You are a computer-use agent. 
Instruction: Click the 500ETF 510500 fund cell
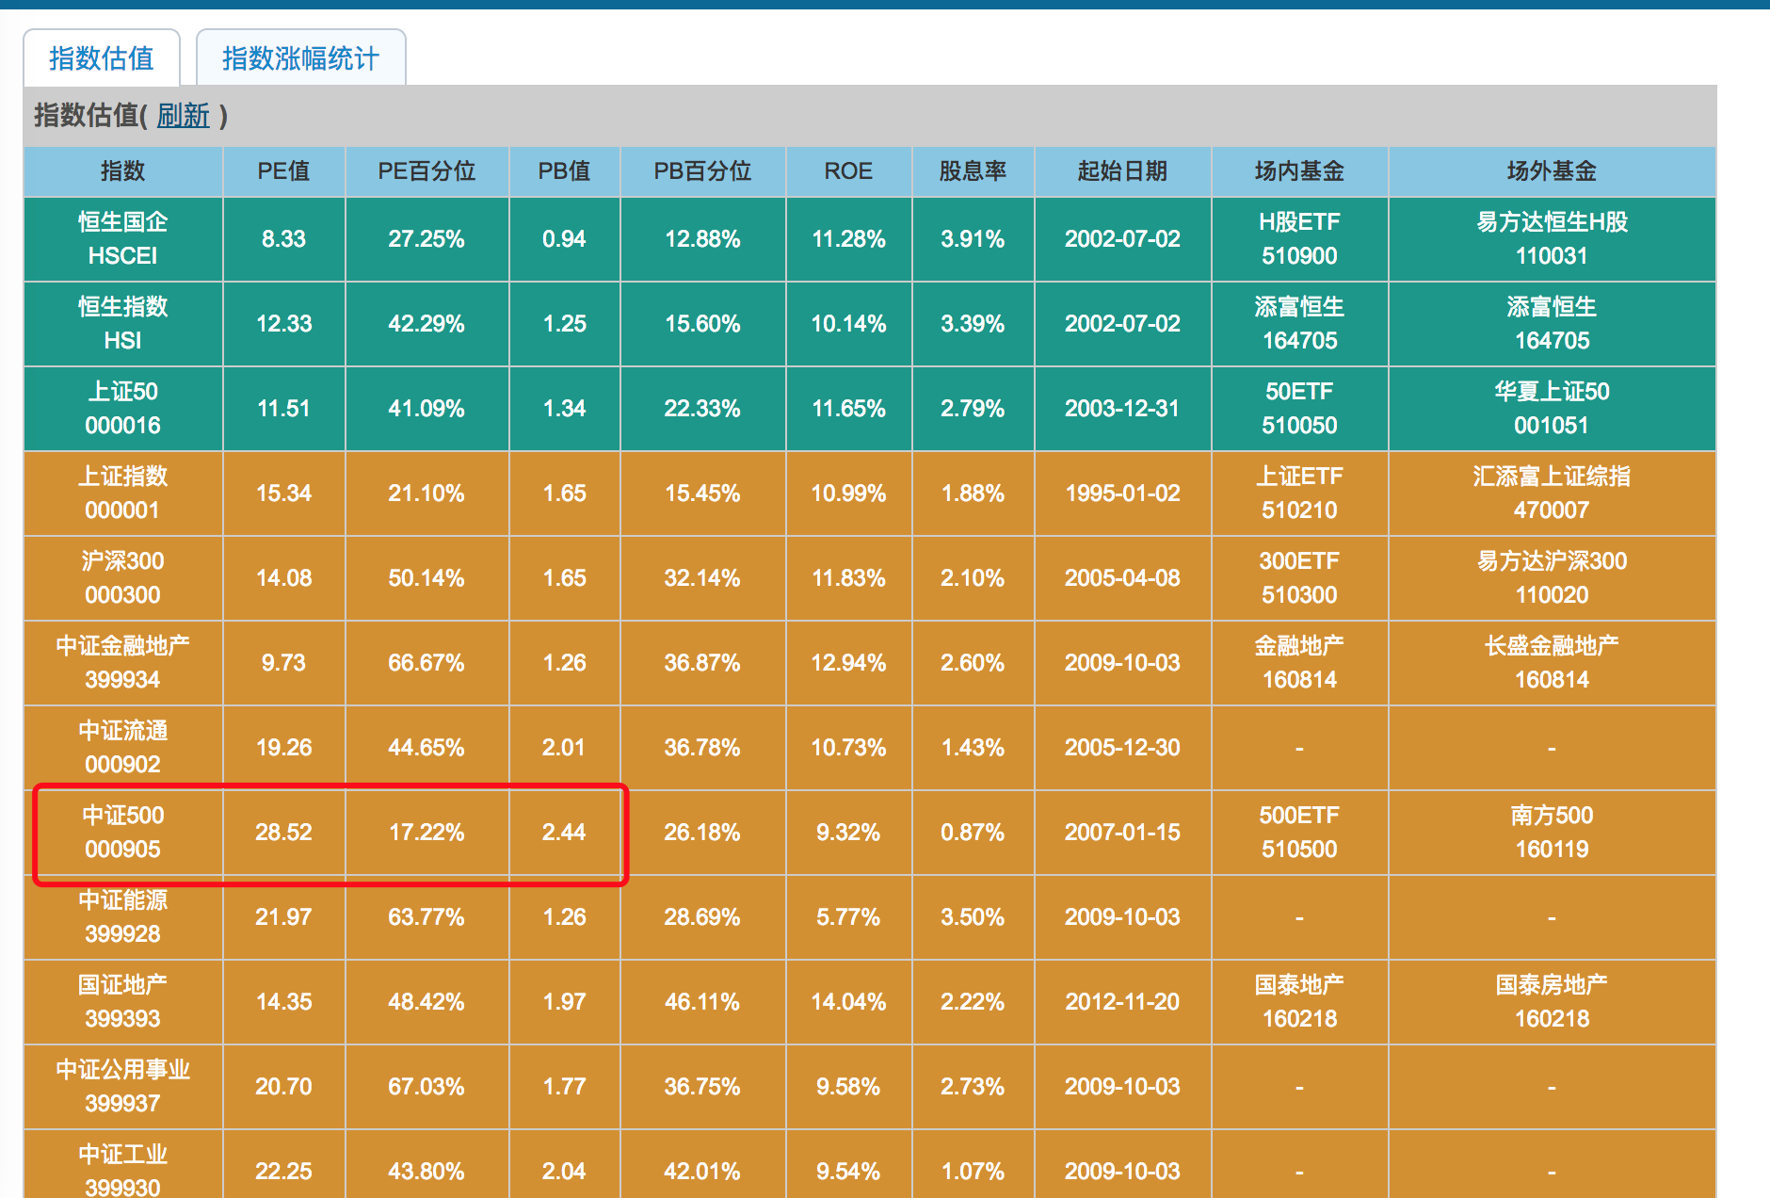coord(1299,833)
